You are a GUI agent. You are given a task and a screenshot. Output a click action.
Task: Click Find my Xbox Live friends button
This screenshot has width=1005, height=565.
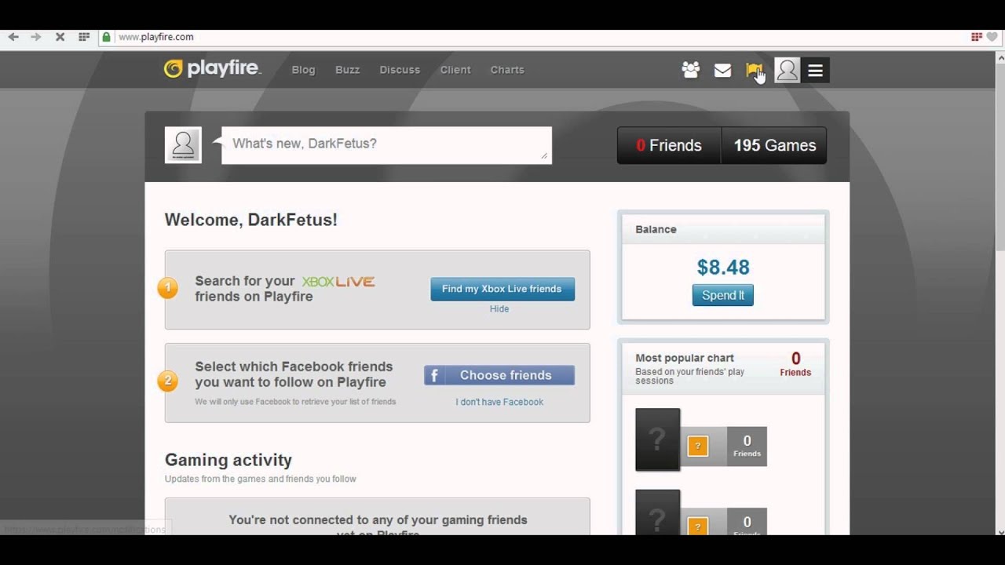[x=502, y=289]
